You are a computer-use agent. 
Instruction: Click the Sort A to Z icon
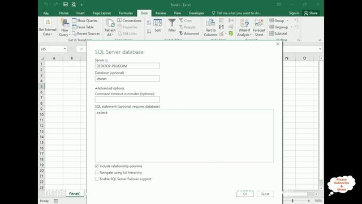(149, 23)
